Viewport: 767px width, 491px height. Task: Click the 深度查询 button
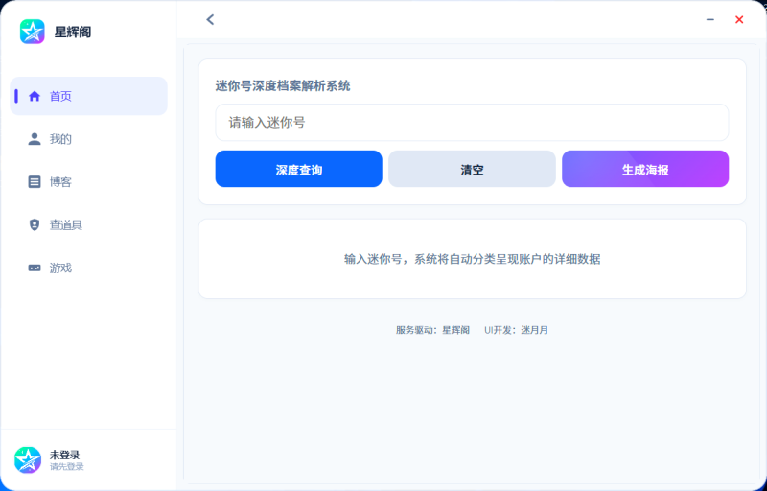click(298, 169)
